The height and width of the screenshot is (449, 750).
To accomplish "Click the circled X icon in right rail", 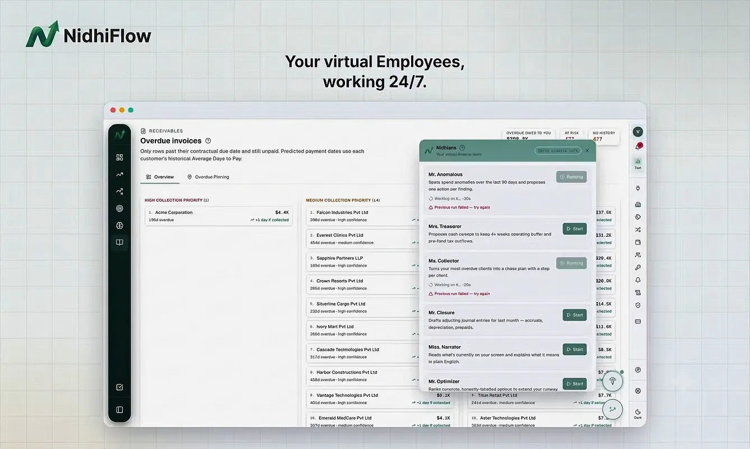I will pos(638,391).
